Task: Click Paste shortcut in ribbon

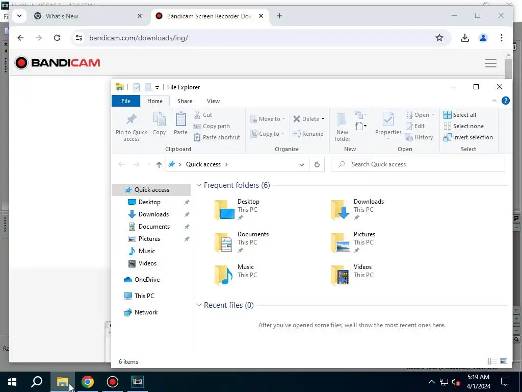Action: [217, 137]
